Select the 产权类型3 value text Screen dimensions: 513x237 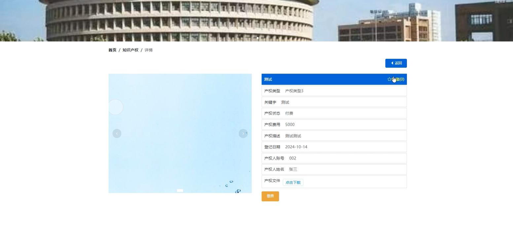(x=294, y=91)
